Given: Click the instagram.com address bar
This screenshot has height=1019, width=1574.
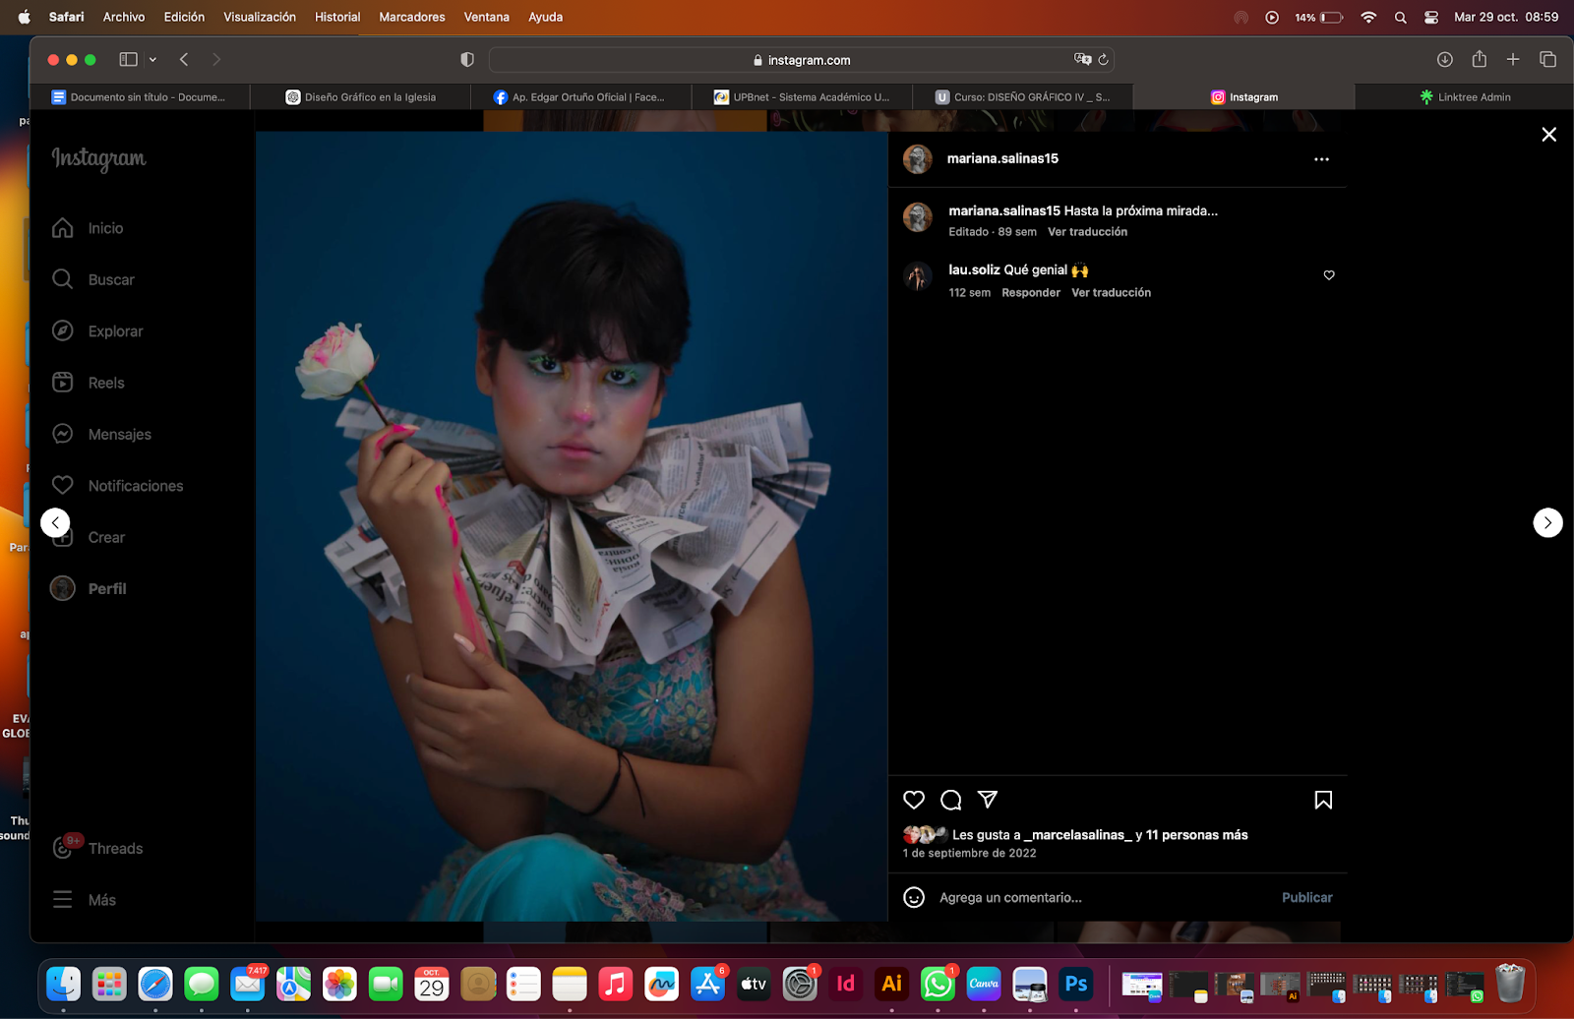Looking at the screenshot, I should (x=802, y=60).
